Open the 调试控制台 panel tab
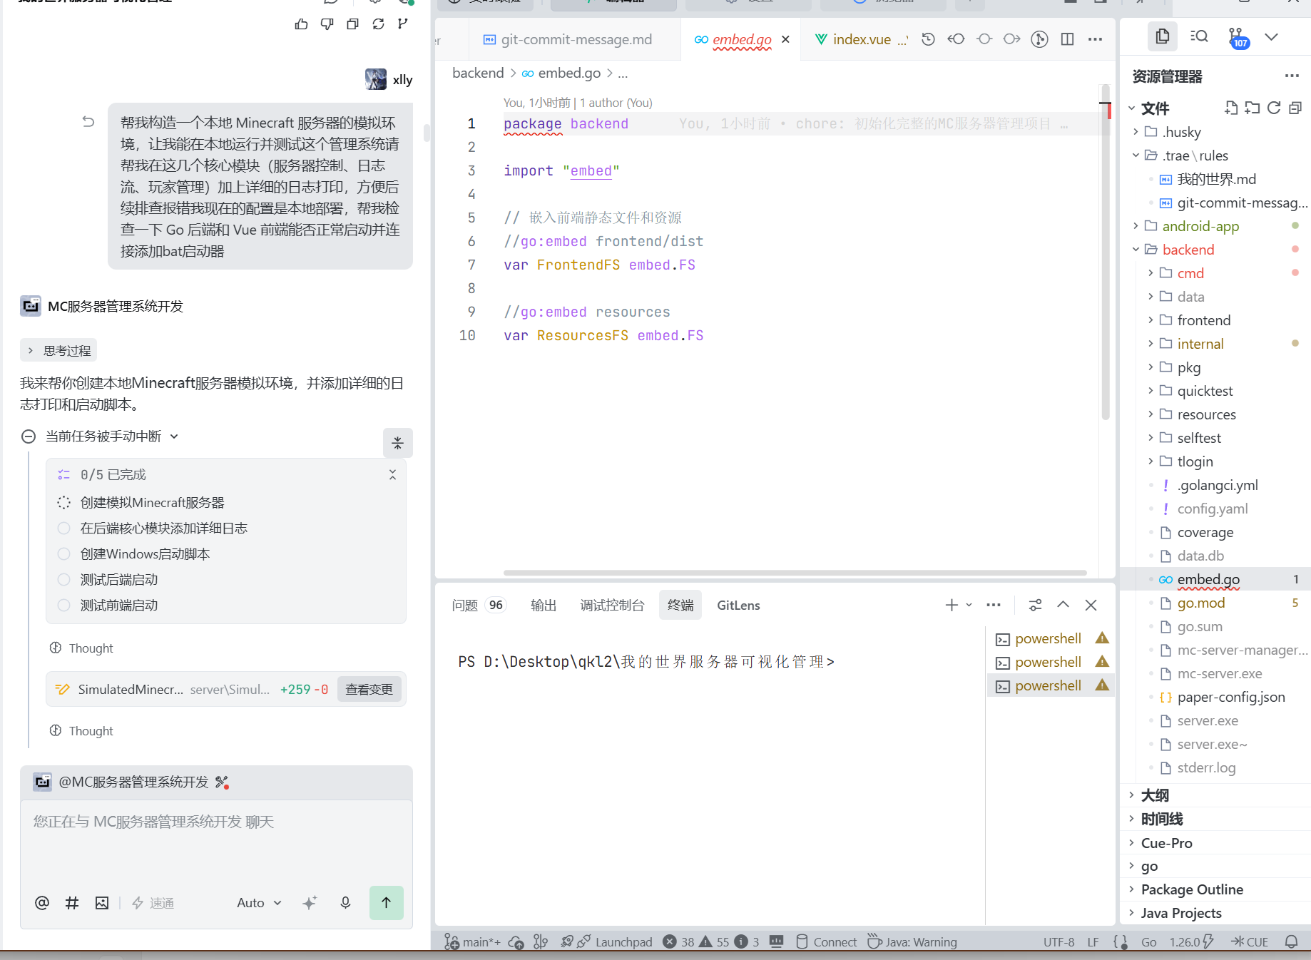Viewport: 1311px width, 960px height. point(612,605)
